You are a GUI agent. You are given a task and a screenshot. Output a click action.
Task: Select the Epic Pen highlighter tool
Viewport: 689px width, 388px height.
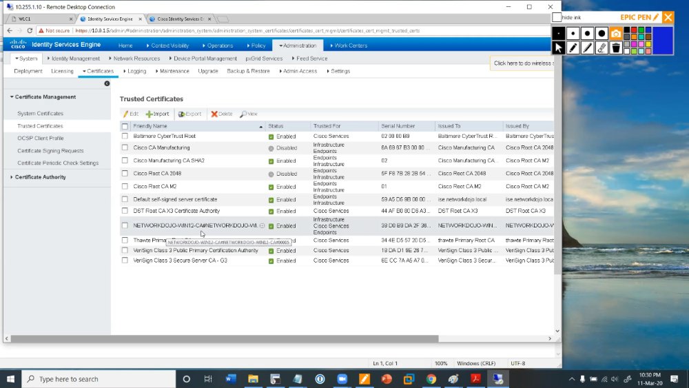588,48
